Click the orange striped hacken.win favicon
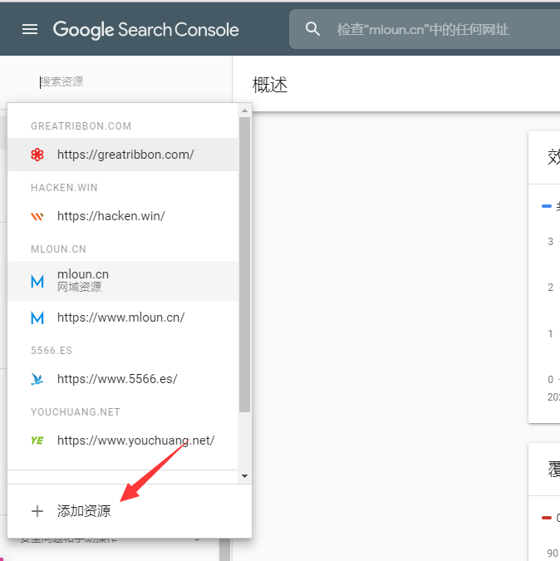Image resolution: width=560 pixels, height=561 pixels. [37, 216]
